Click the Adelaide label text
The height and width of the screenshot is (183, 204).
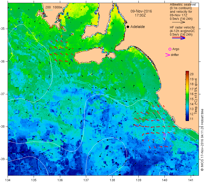click(137, 27)
